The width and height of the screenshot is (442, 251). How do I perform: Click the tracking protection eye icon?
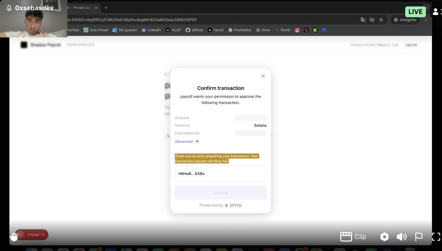372,20
